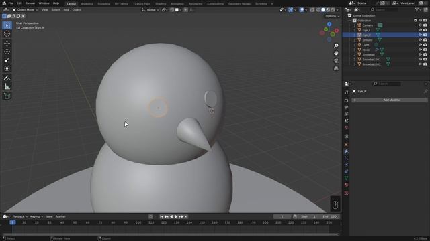This screenshot has width=430, height=241.
Task: Open the Material properties tab icon
Action: 347,185
